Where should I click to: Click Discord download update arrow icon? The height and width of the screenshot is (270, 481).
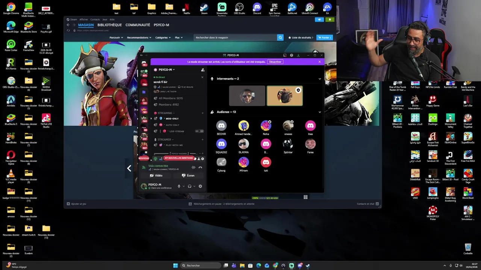[x=298, y=55]
